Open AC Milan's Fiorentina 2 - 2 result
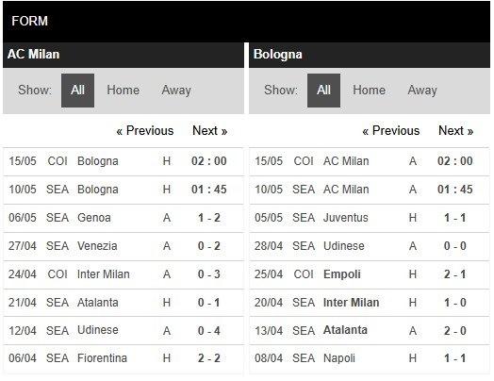 [209, 358]
